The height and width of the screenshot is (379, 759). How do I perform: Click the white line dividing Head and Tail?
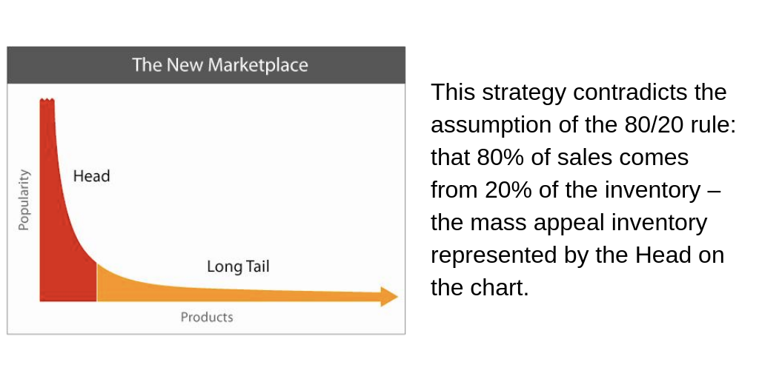point(97,282)
